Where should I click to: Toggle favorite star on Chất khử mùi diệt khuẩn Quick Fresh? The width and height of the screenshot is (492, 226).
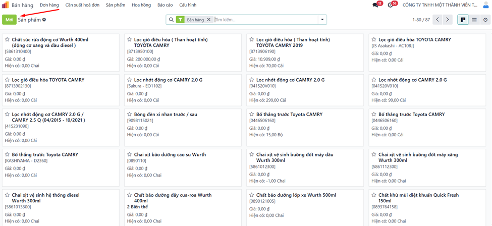coord(374,195)
